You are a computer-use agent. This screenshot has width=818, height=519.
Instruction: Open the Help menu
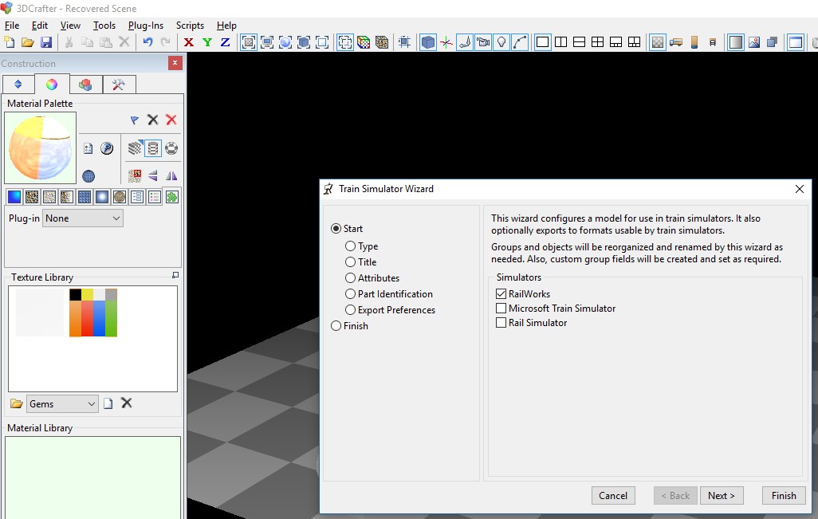(226, 25)
